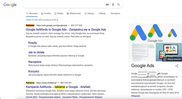Image resolution: width=182 pixels, height=99 pixels.
Task: Switch to the Wideo tab
Action: click(x=59, y=14)
